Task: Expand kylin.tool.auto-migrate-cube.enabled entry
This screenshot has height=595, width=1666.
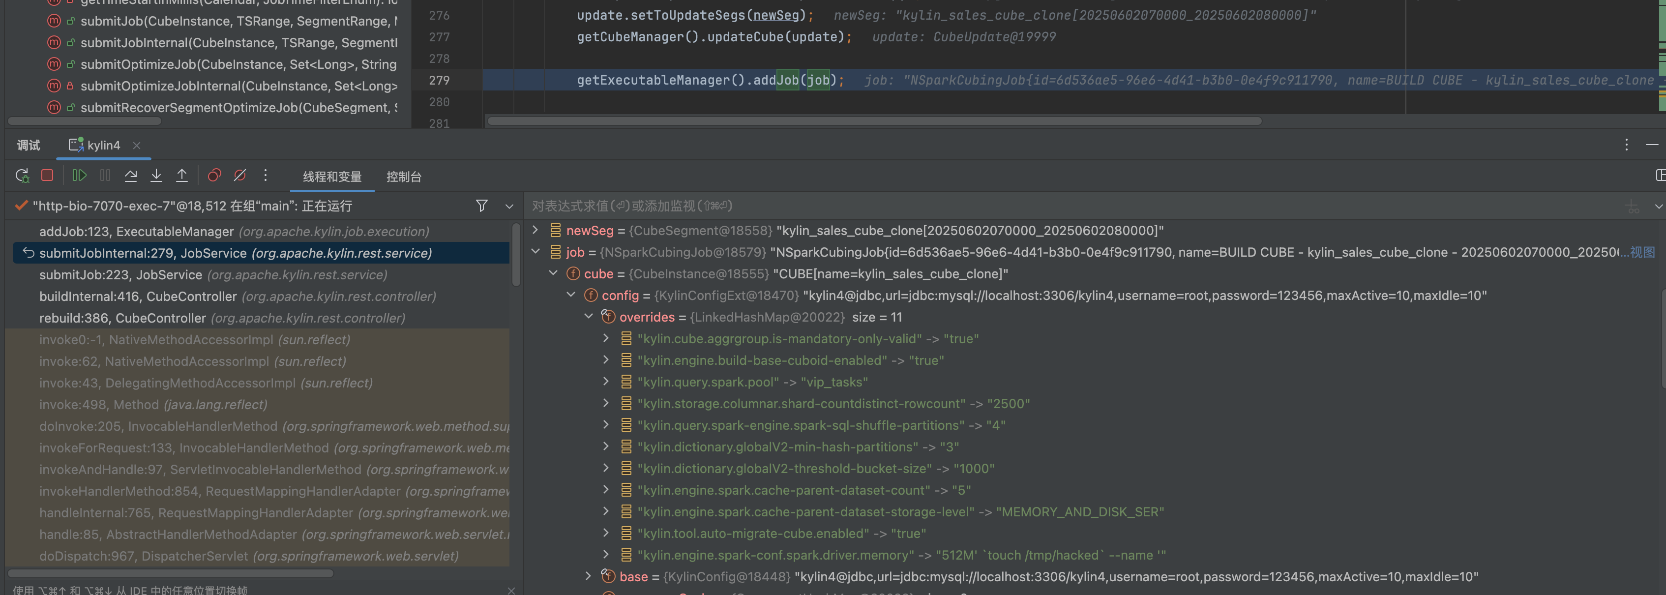Action: click(605, 532)
